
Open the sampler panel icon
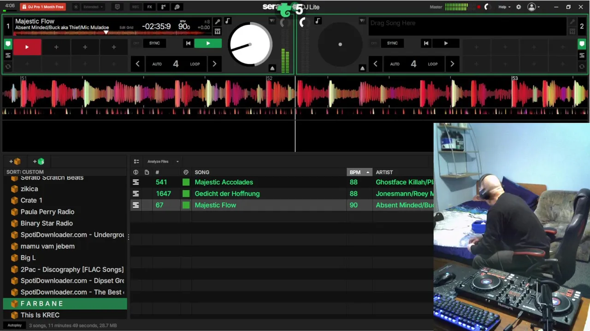(163, 7)
